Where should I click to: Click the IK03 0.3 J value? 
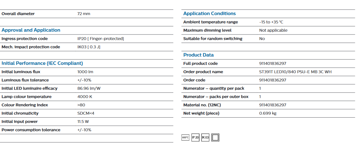point(89,47)
